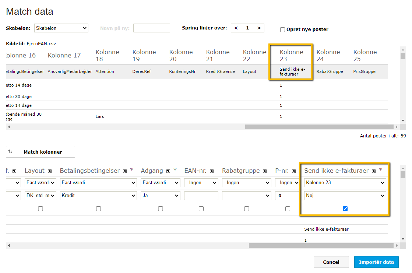This screenshot has width=412, height=273.
Task: Open the Kolonne 23 source dropdown
Action: pos(345,183)
